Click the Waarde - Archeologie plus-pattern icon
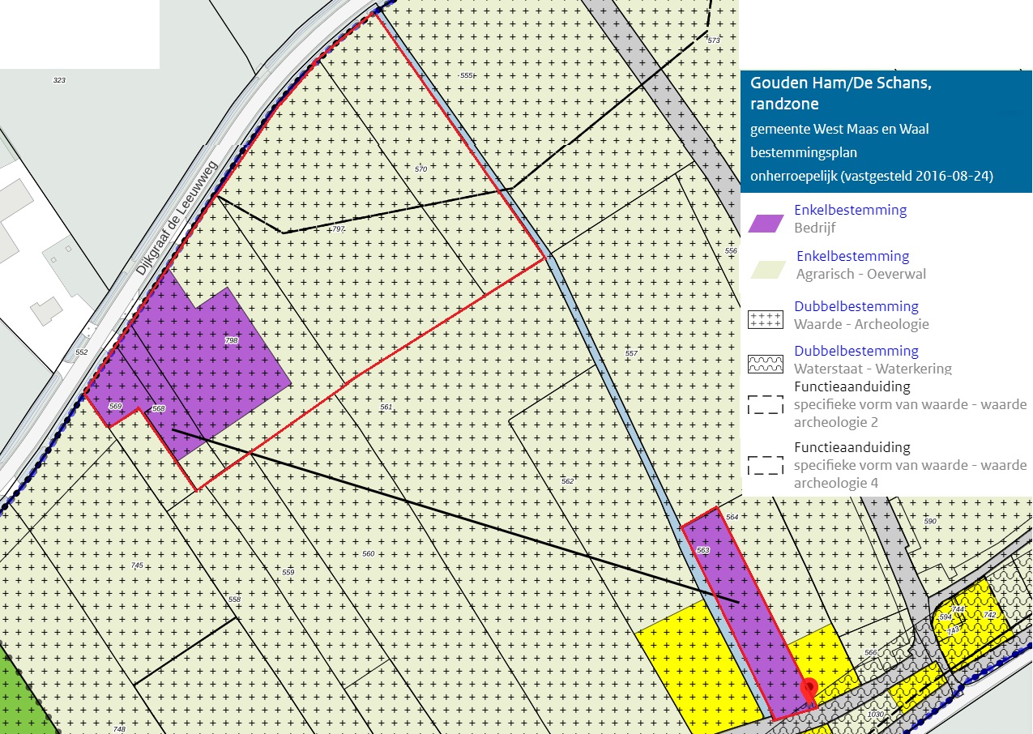Viewport: 1033px width, 734px height. tap(765, 319)
